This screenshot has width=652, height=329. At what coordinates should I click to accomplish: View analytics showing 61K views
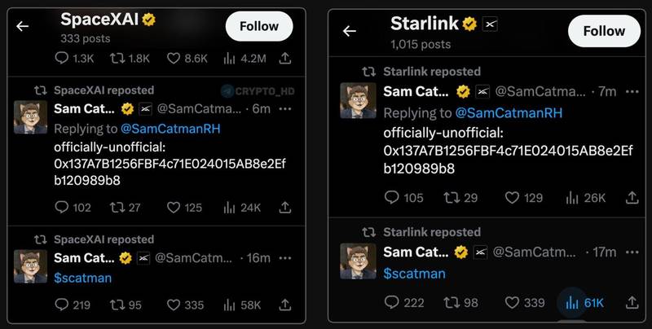[x=584, y=303]
